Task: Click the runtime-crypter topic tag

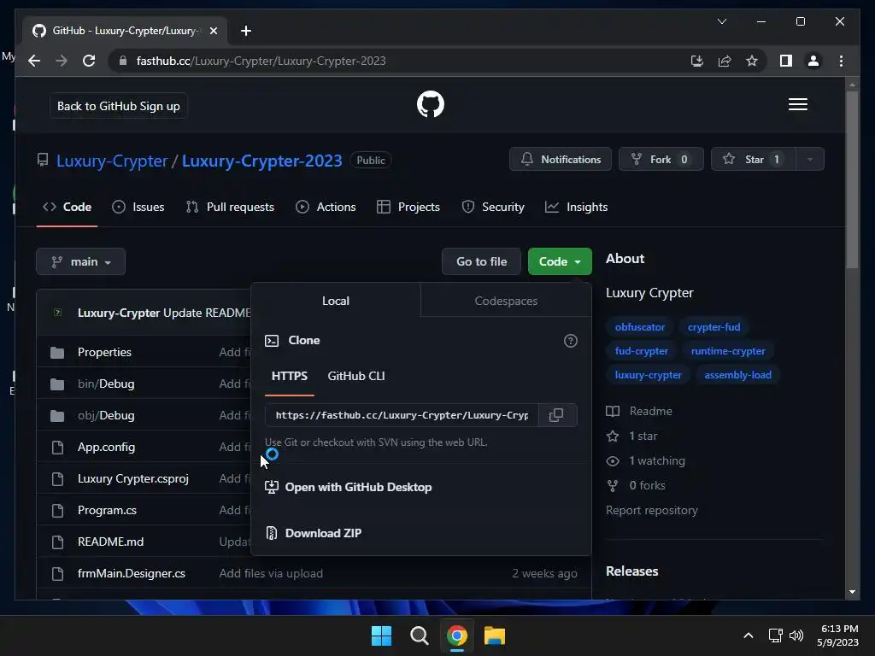Action: pos(728,351)
